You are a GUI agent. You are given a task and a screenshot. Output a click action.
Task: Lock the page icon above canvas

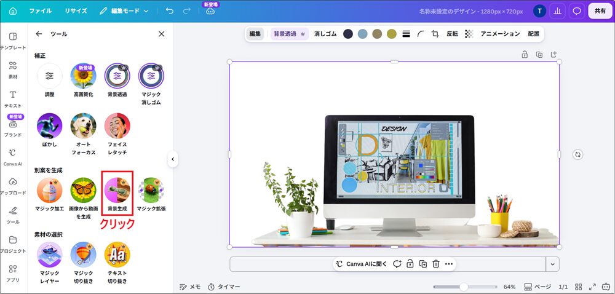[525, 55]
